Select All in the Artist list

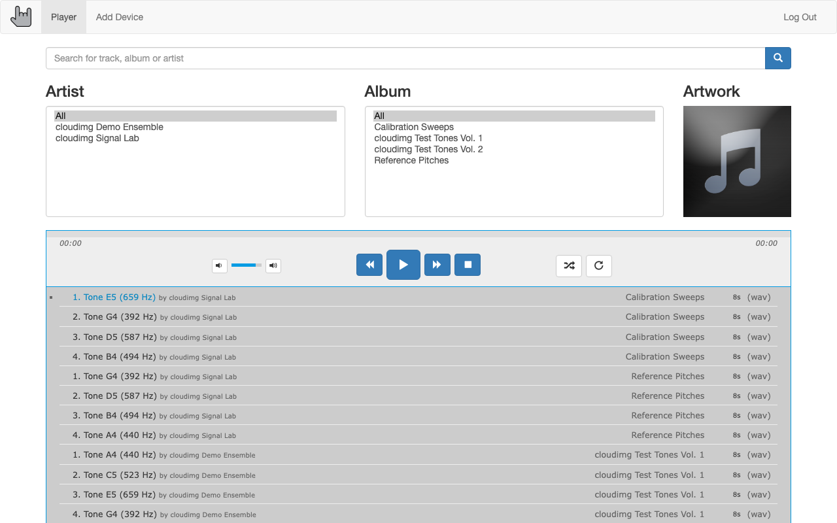196,116
